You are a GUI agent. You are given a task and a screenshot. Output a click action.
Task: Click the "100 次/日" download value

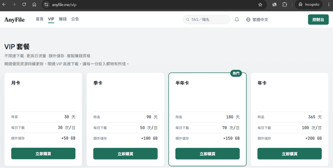(312, 128)
